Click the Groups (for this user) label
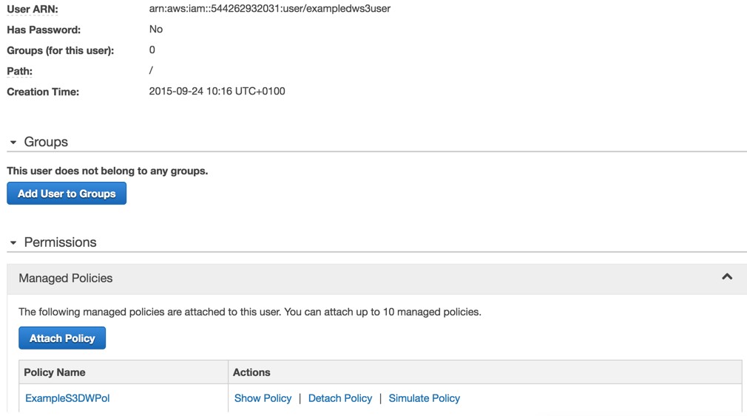 point(61,50)
